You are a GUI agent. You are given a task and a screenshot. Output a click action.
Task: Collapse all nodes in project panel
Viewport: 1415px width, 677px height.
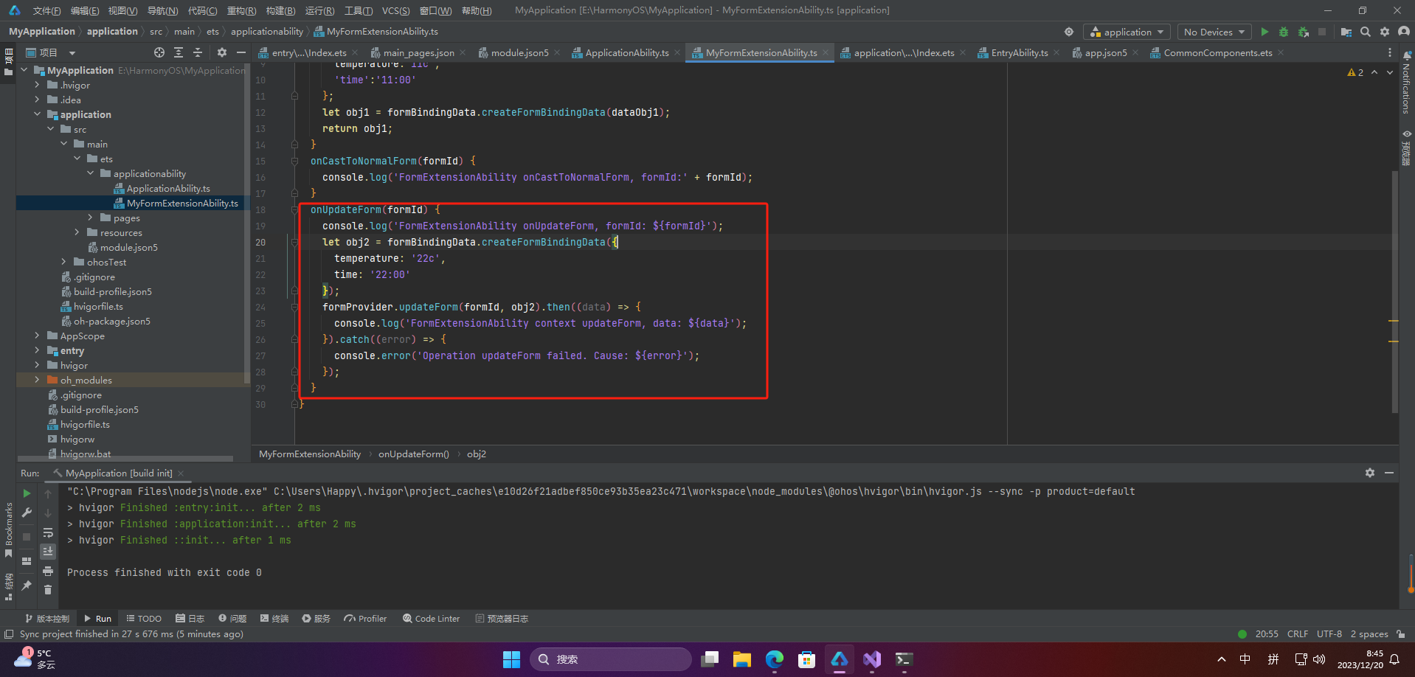click(198, 52)
